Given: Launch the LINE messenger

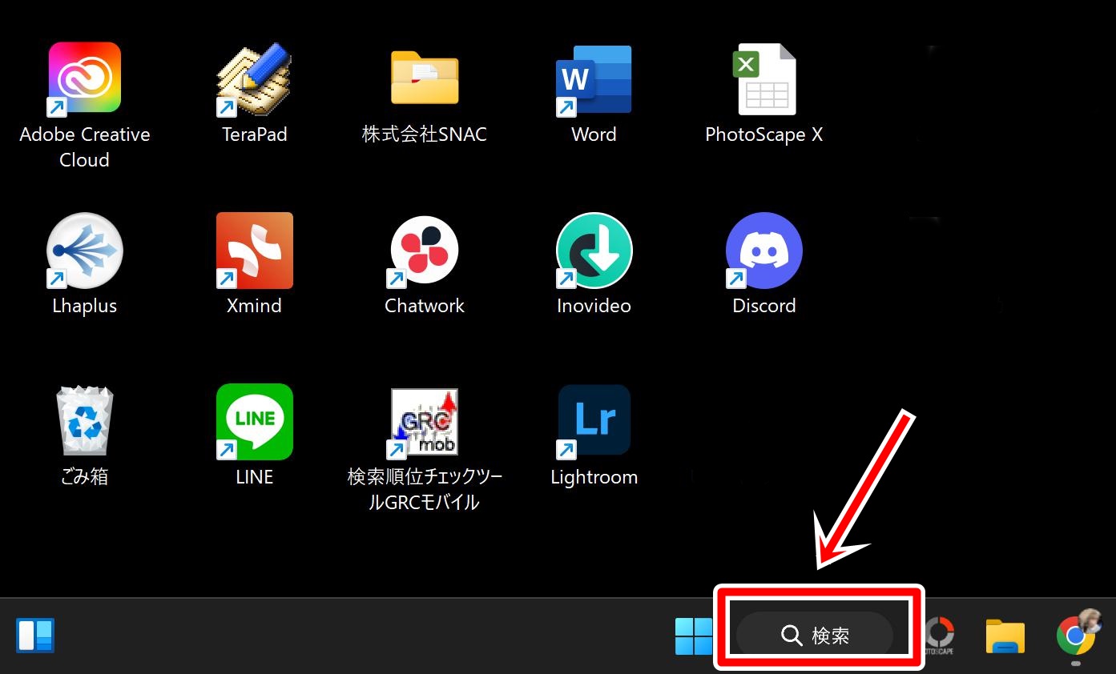Looking at the screenshot, I should pos(254,422).
